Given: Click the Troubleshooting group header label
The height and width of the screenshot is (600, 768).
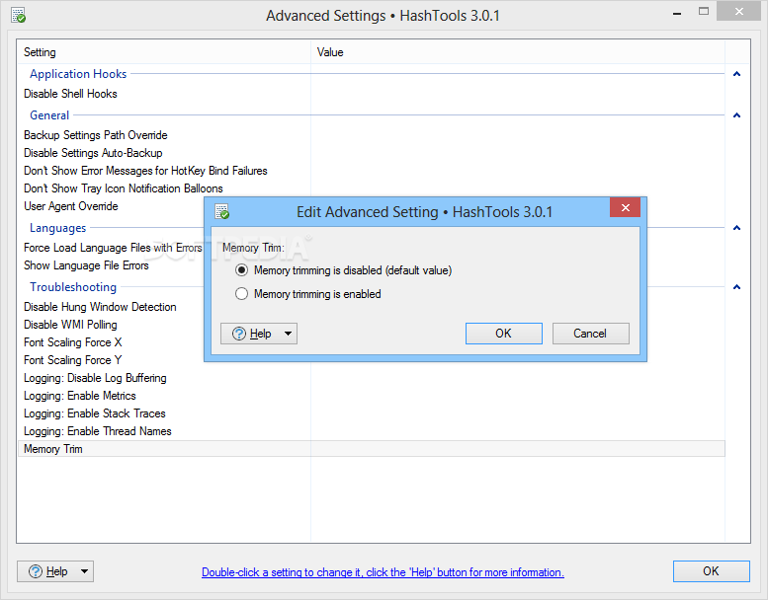Looking at the screenshot, I should (x=73, y=287).
